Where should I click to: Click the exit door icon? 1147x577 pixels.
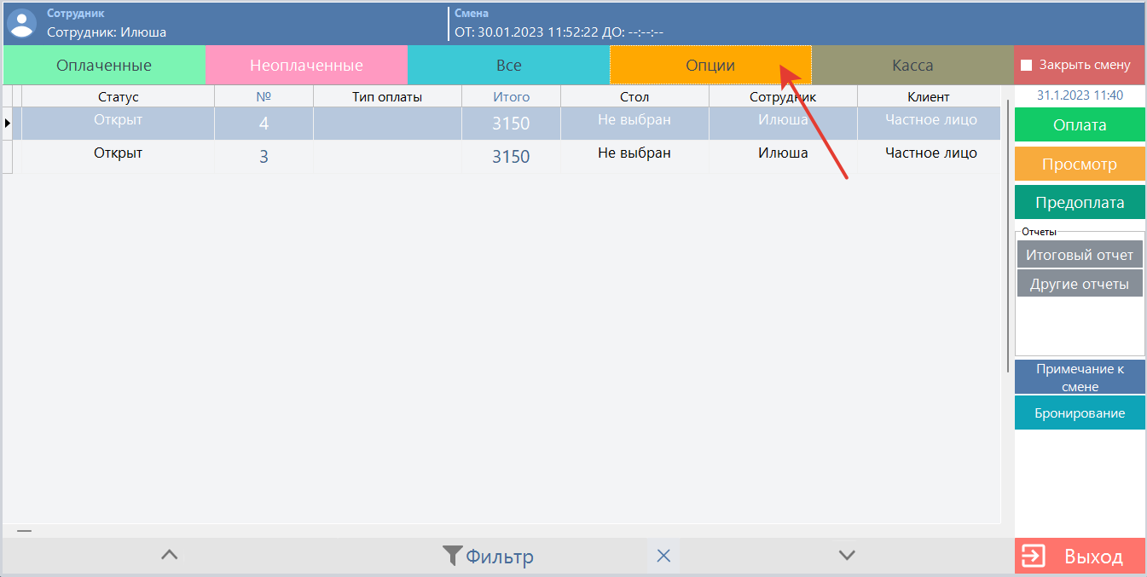(1033, 557)
